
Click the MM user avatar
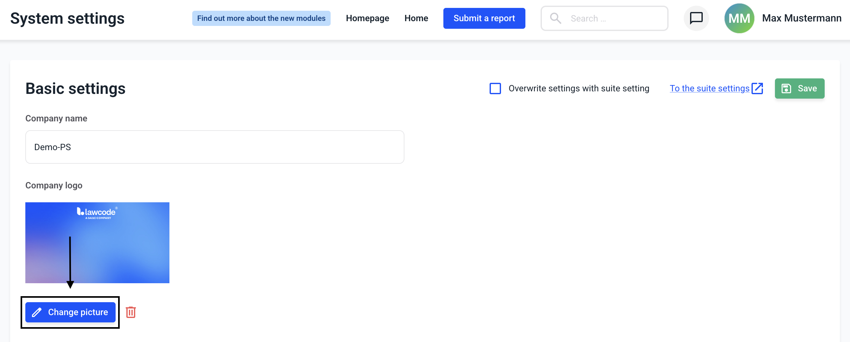739,18
